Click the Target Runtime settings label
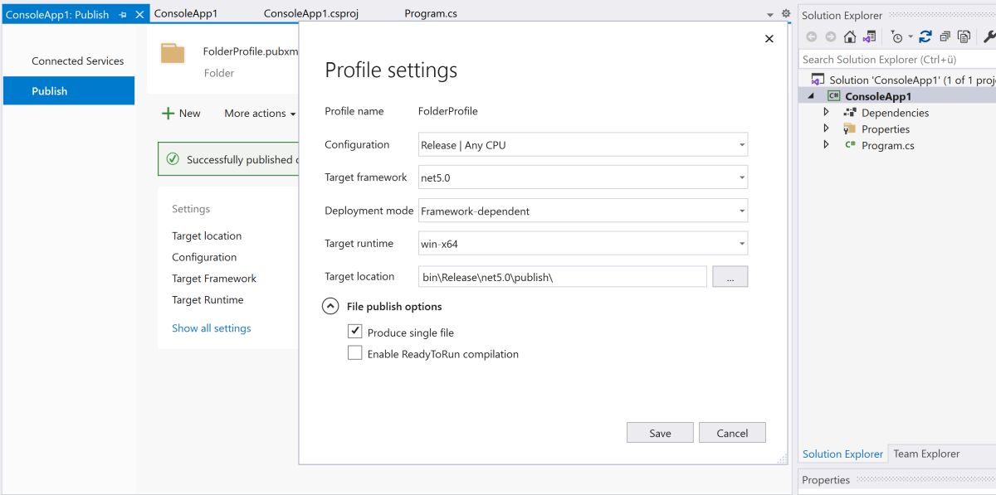 (x=207, y=300)
